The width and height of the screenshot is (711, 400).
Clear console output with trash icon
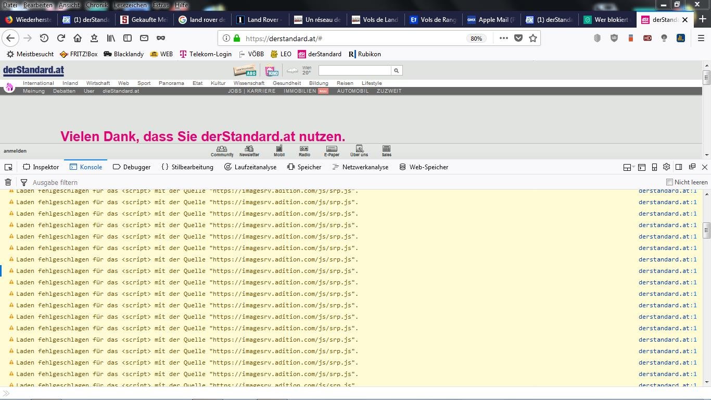[8, 182]
